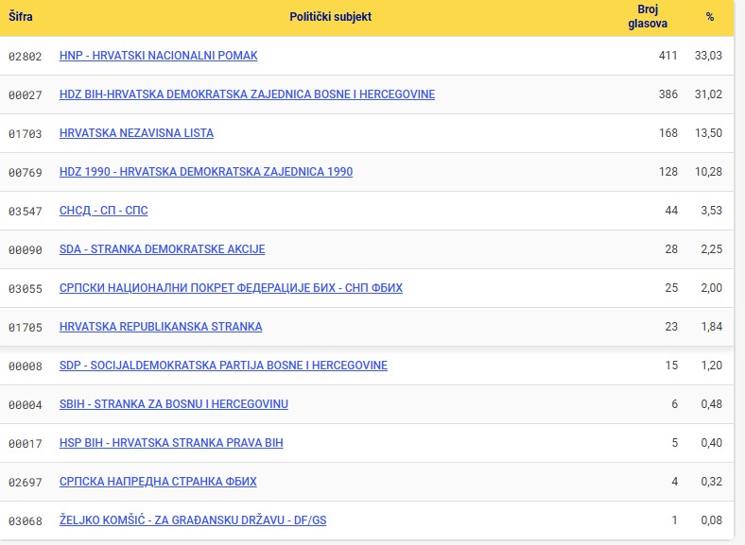Click the 3,53 percentage value
745x545 pixels.
(711, 211)
